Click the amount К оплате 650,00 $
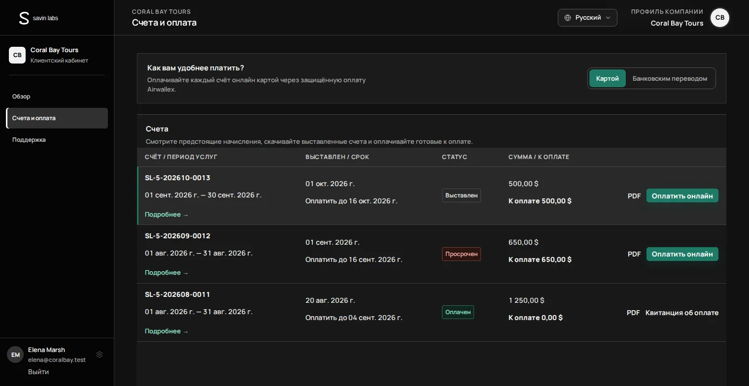Image resolution: width=749 pixels, height=386 pixels. 540,259
